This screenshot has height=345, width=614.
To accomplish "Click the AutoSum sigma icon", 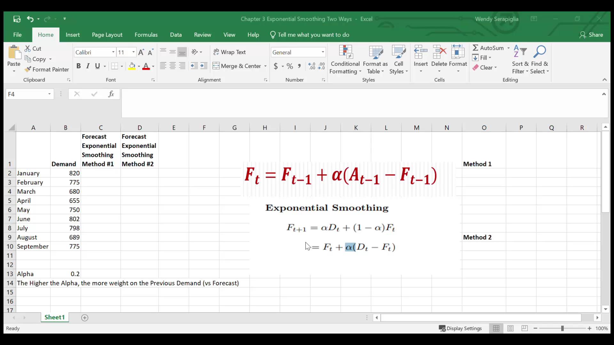I will coord(476,48).
